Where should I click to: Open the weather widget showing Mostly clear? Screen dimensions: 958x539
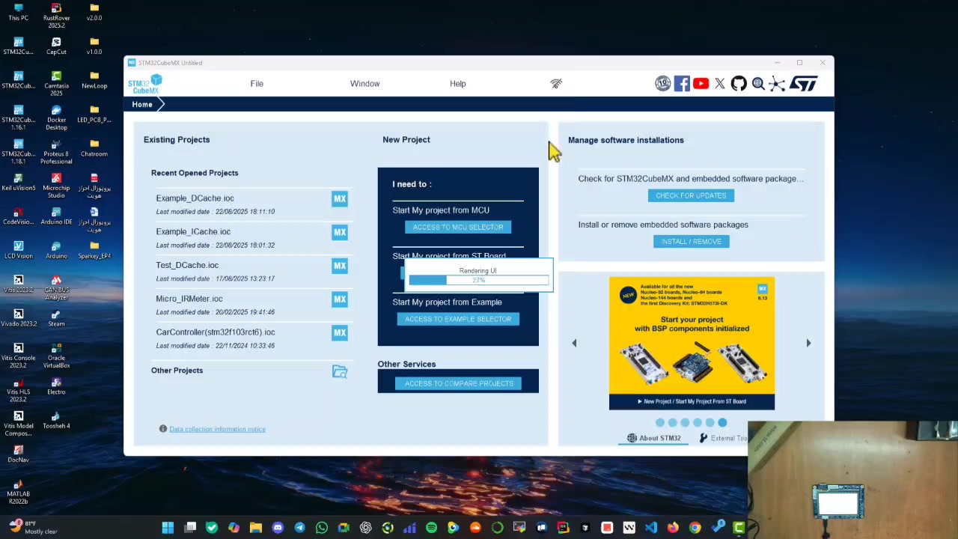[34, 528]
